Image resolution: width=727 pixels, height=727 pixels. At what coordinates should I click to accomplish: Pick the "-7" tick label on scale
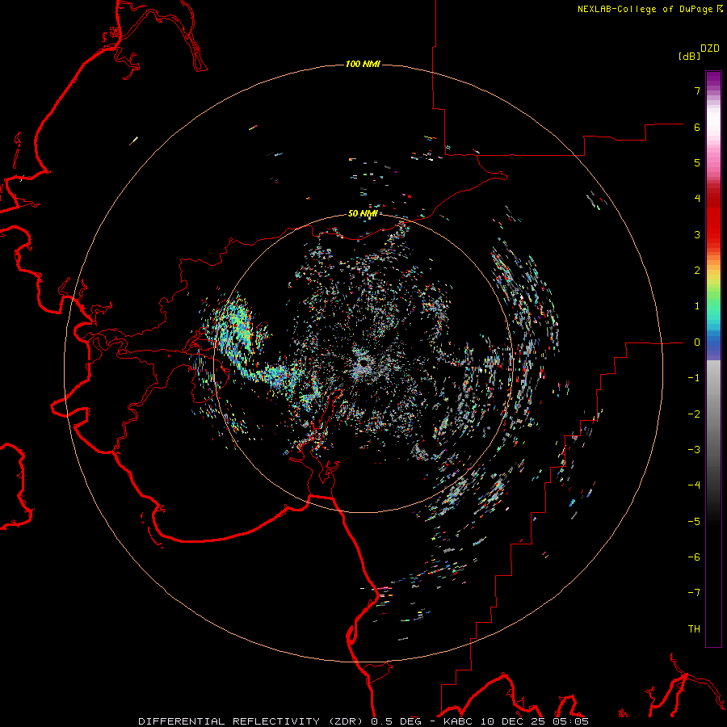[694, 593]
